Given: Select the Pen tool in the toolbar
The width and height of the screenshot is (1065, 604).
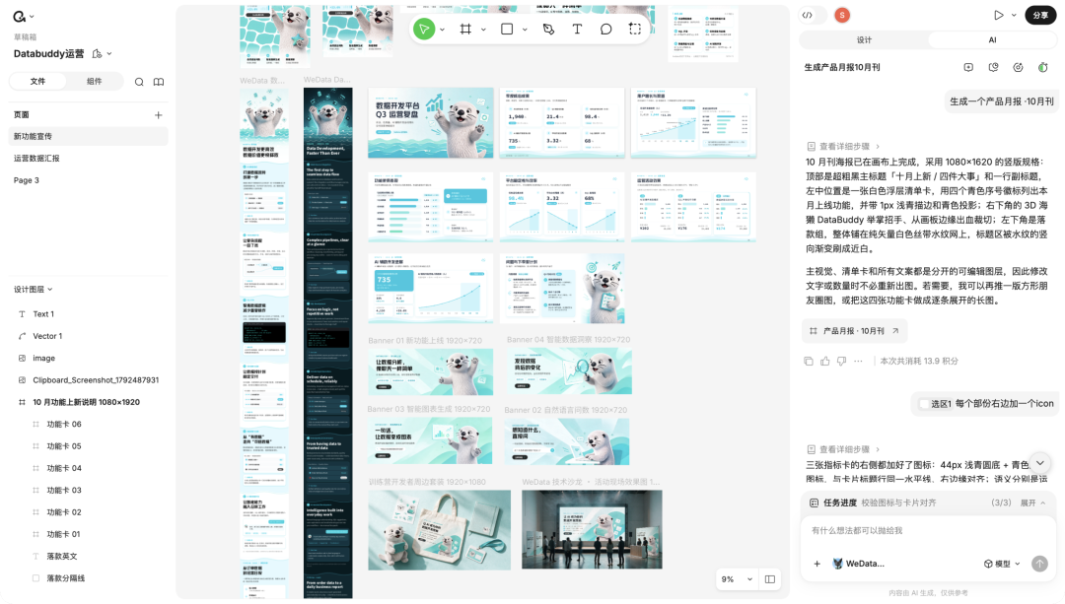Looking at the screenshot, I should click(549, 30).
